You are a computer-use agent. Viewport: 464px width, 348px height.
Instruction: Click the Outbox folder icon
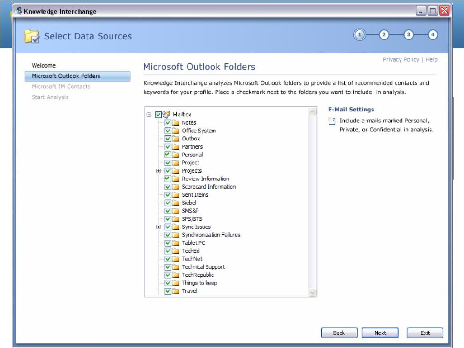(x=176, y=139)
